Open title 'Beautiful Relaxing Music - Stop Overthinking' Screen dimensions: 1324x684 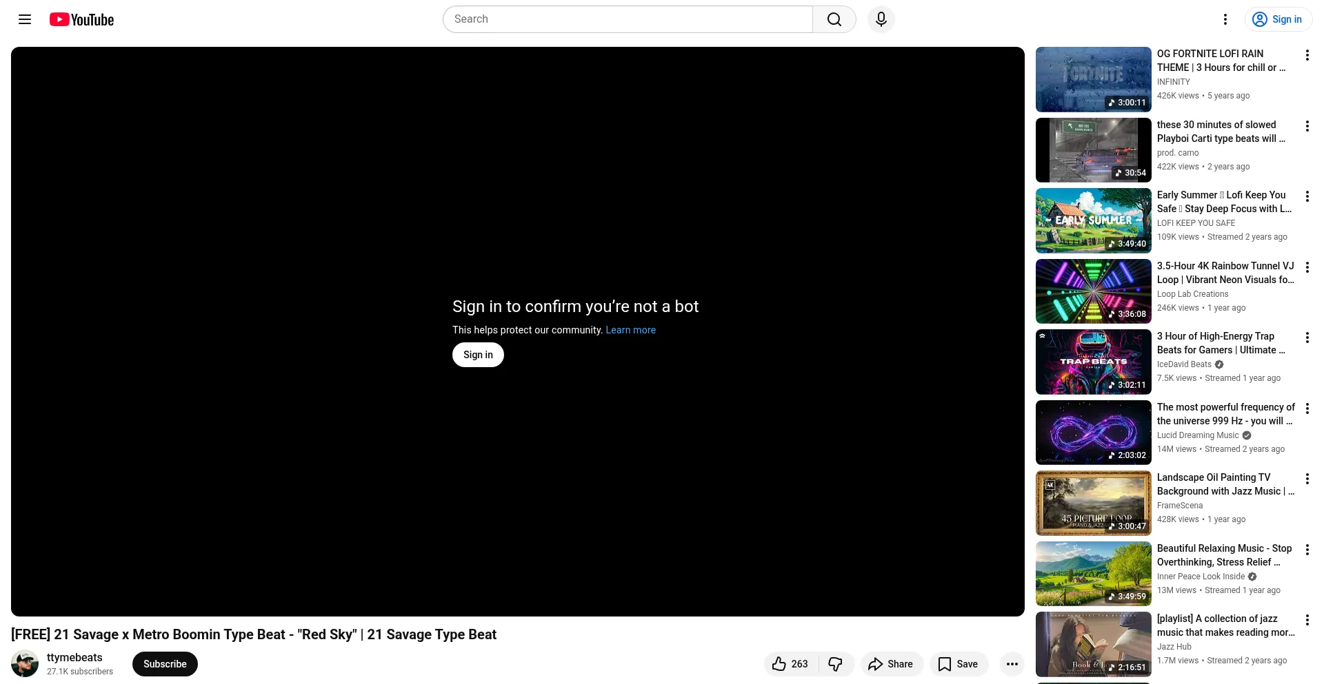(1224, 555)
